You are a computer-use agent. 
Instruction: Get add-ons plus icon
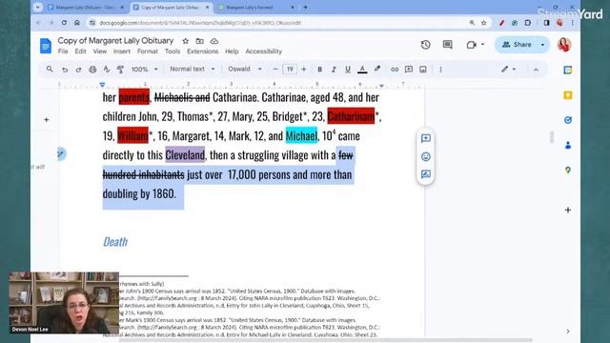pos(568,210)
